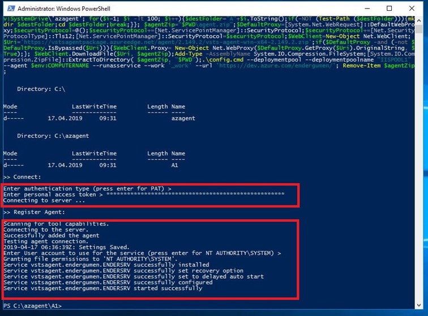
Task: Click 'Scanning for tool capabilities.' line
Action: 56,224
